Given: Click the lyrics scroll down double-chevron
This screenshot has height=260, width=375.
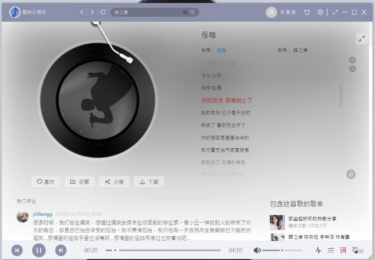Looking at the screenshot, I should coord(352,69).
